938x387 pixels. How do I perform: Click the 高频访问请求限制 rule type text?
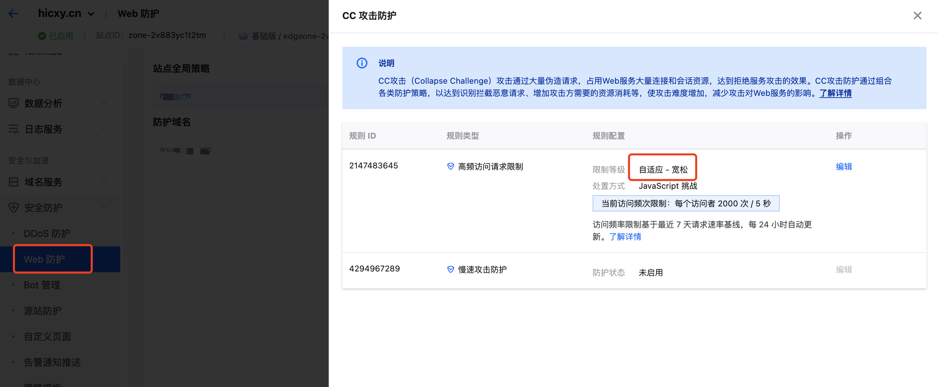490,166
